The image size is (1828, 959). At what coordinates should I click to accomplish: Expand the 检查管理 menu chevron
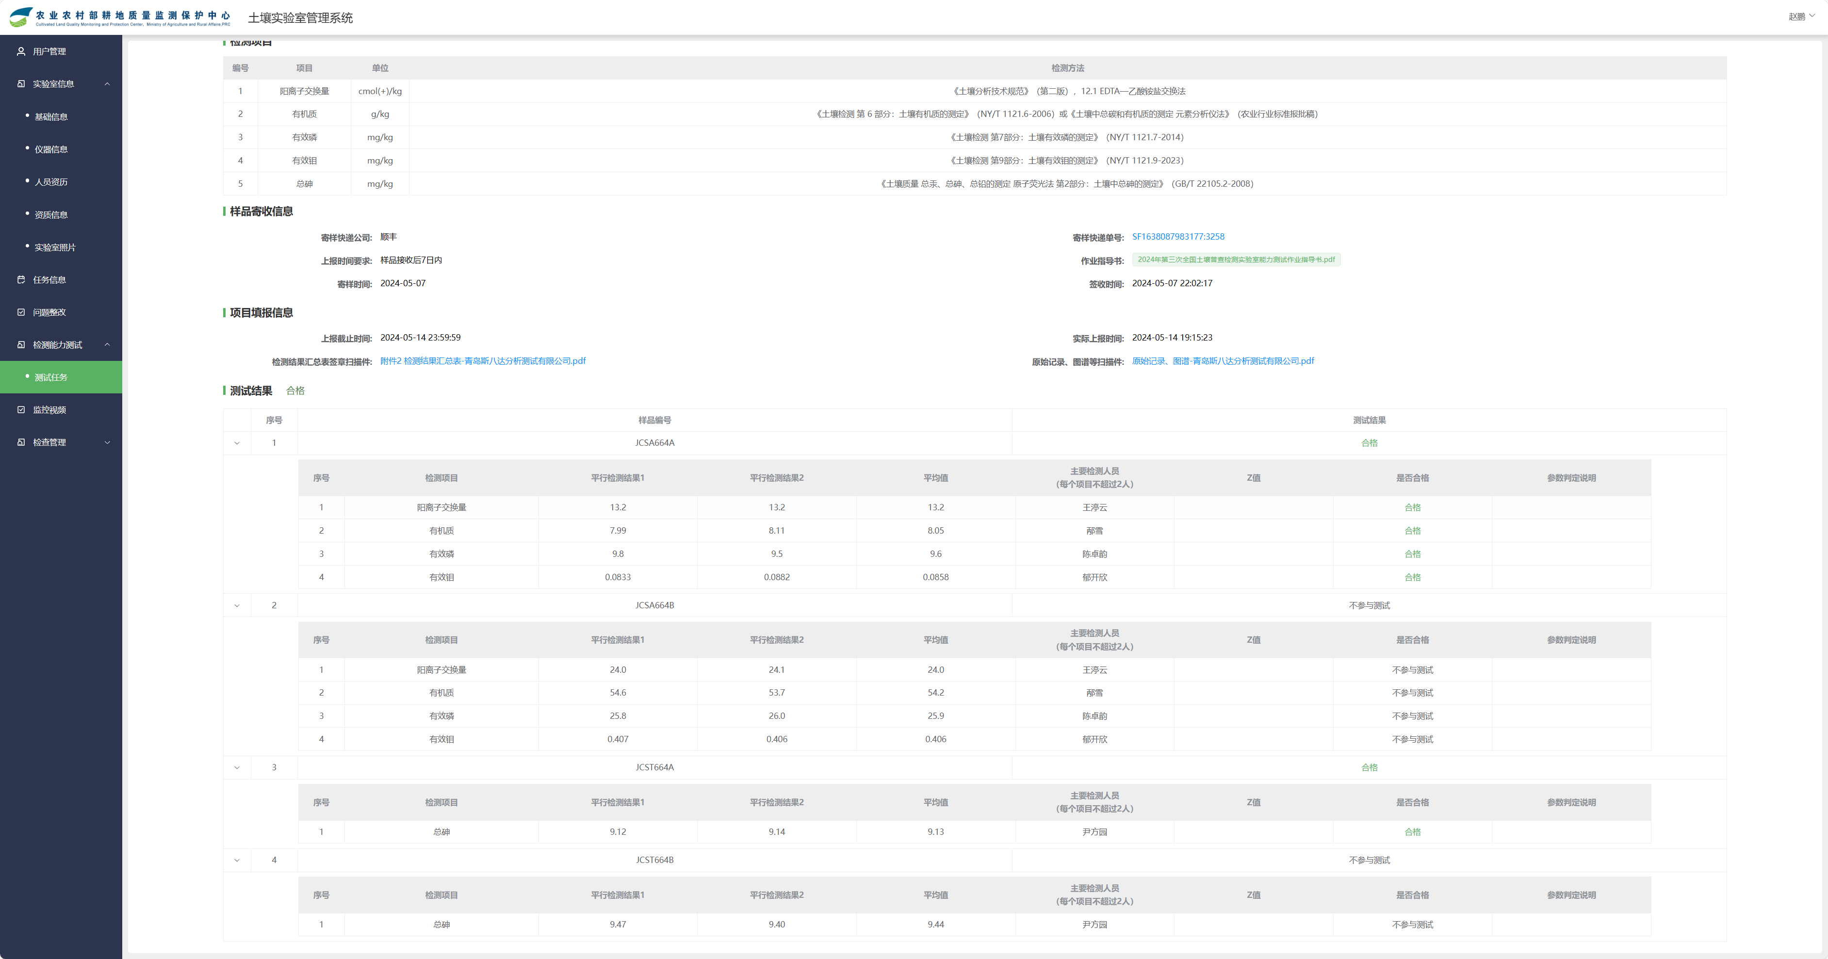point(107,442)
